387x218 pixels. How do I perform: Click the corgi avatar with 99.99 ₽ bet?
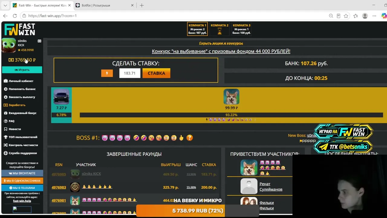click(231, 97)
